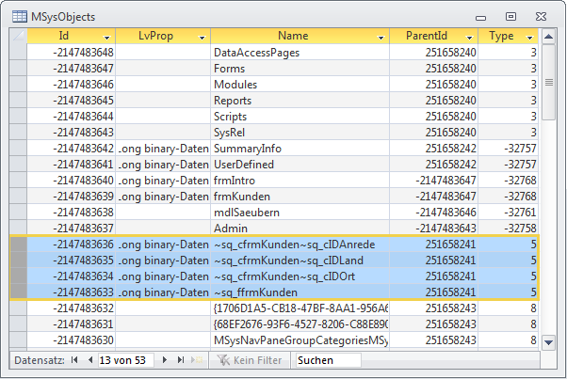Open the ParentId column dropdown arrow
This screenshot has height=379, width=567.
click(470, 37)
